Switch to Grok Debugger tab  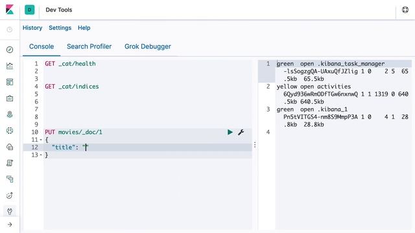148,47
